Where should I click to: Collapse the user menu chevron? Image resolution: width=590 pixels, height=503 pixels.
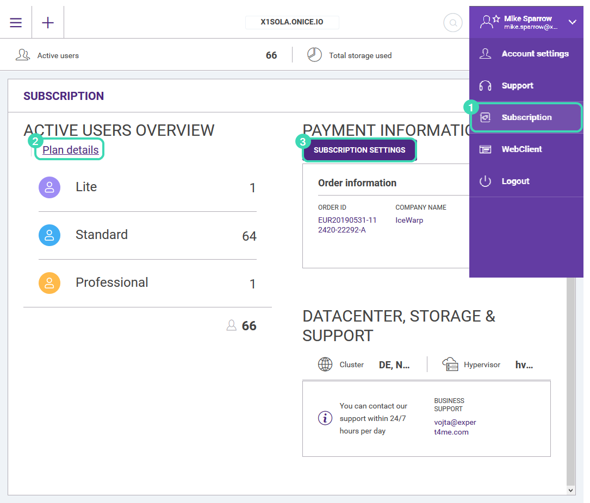pyautogui.click(x=572, y=22)
